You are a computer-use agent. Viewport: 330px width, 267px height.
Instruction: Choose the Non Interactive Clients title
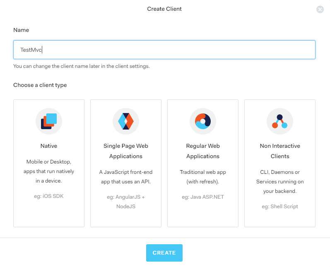click(x=280, y=151)
